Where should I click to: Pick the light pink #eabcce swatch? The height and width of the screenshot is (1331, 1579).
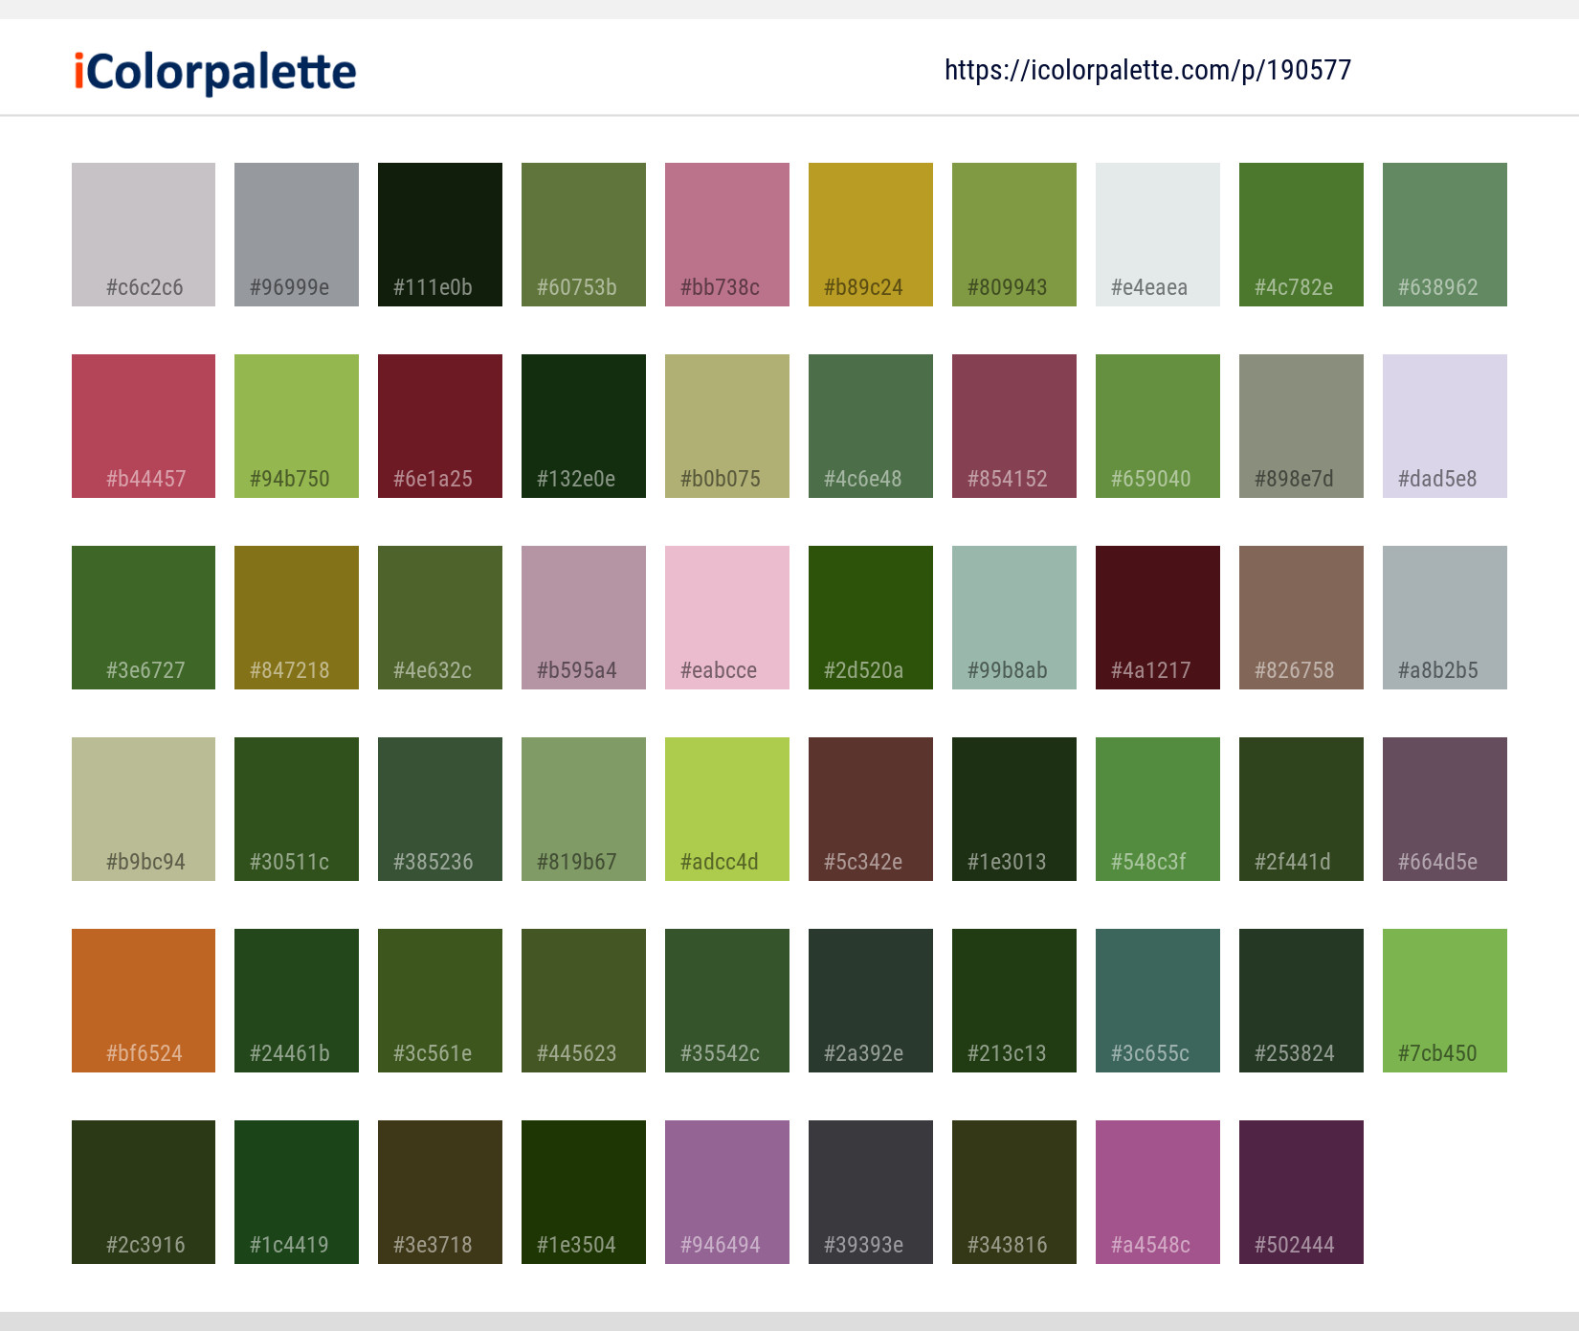727,618
